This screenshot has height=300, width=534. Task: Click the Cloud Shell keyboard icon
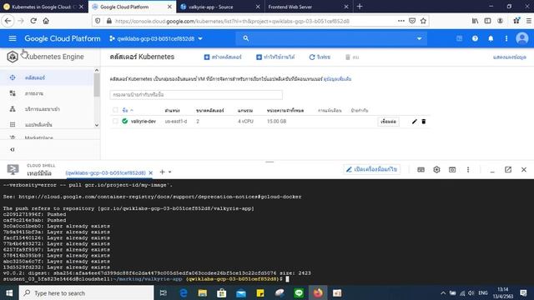click(x=421, y=169)
